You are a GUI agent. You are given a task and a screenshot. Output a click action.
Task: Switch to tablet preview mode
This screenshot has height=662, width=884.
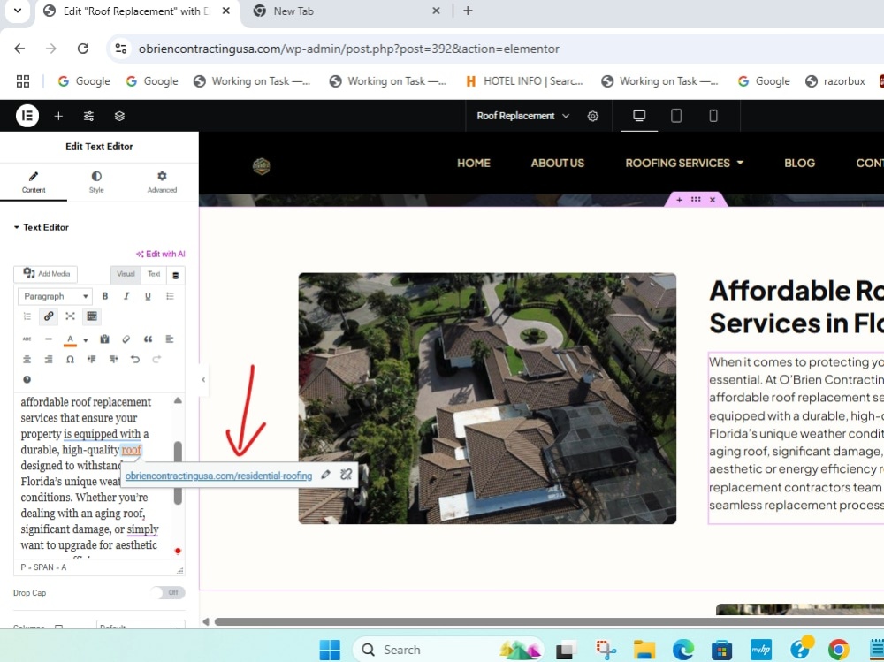point(676,116)
